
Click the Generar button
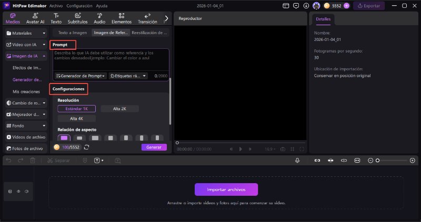click(154, 147)
